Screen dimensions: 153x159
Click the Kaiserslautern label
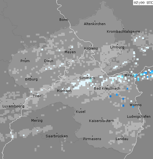(102, 121)
